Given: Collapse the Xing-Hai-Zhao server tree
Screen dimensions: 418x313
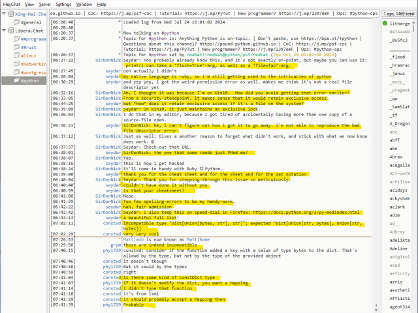Looking at the screenshot, I should coord(4,14).
